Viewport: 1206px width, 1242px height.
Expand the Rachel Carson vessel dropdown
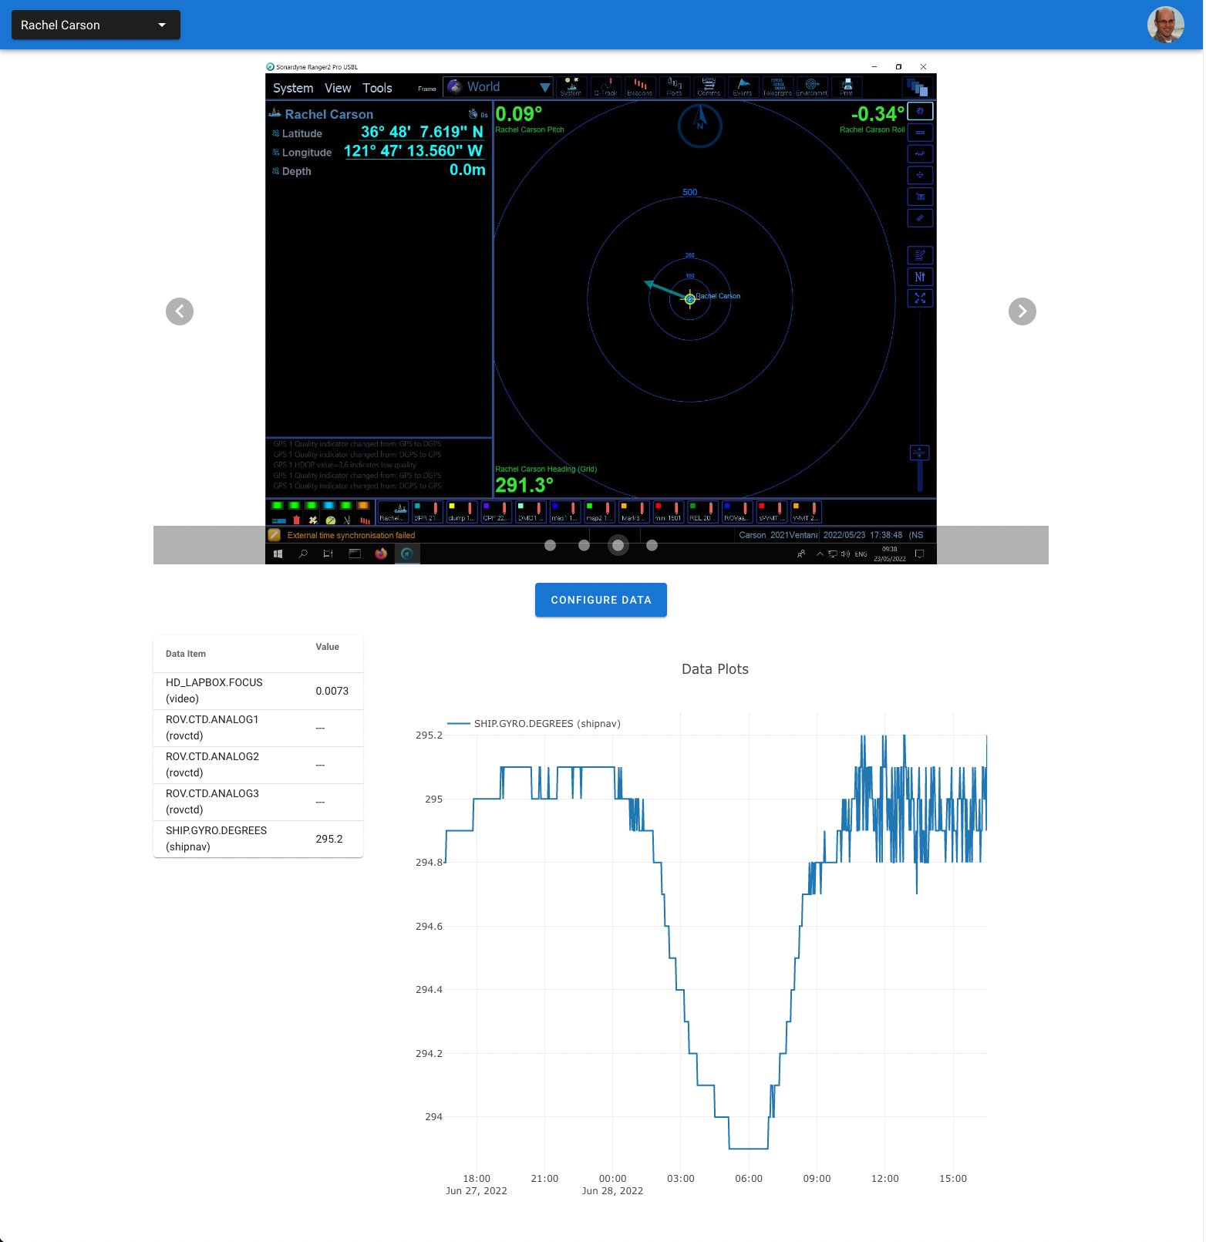click(96, 25)
